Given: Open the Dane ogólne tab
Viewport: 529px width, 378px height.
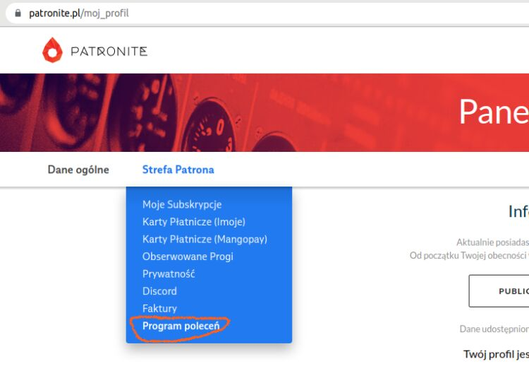Looking at the screenshot, I should [78, 170].
